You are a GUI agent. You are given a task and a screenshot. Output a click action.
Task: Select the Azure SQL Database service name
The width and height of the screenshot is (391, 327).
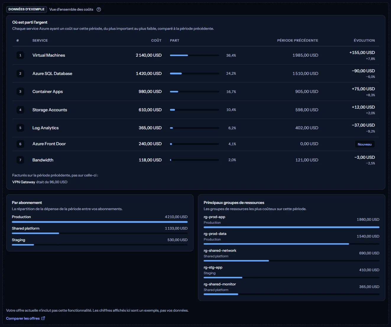[x=52, y=73]
